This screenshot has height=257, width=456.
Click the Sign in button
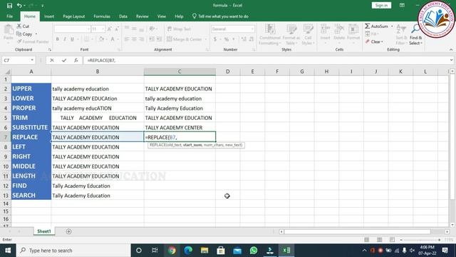381,5
